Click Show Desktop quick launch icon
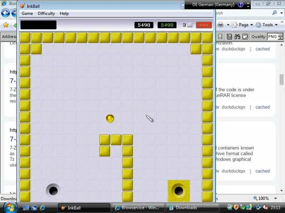285x213 pixels. coord(26,208)
